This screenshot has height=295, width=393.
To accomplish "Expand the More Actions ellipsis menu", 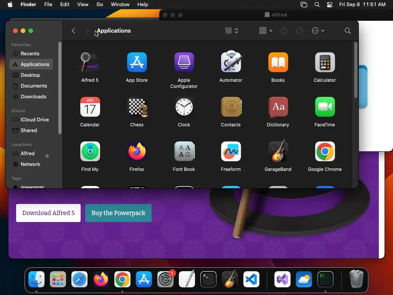I will (x=318, y=31).
